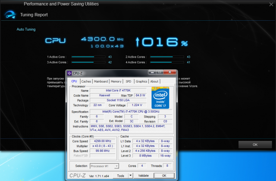Click the '4300.0 MHz' CPU frequency readout

(x=102, y=39)
